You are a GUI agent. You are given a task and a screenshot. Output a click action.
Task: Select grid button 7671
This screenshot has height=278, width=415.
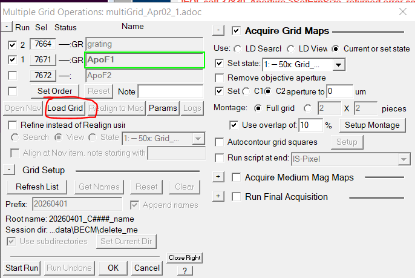coord(42,59)
